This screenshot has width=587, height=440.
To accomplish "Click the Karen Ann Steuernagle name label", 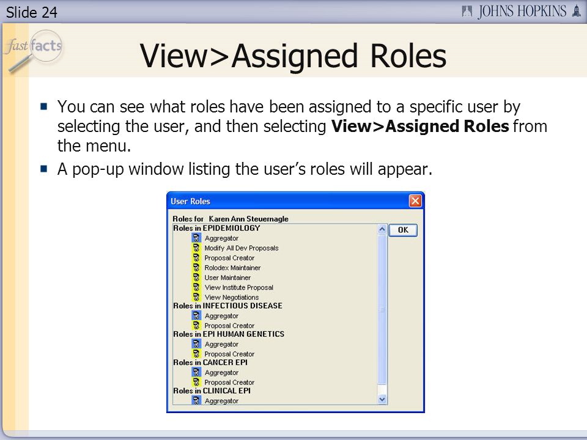I will click(249, 219).
